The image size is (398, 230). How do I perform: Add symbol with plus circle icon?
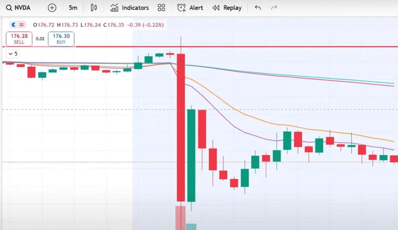pos(52,8)
